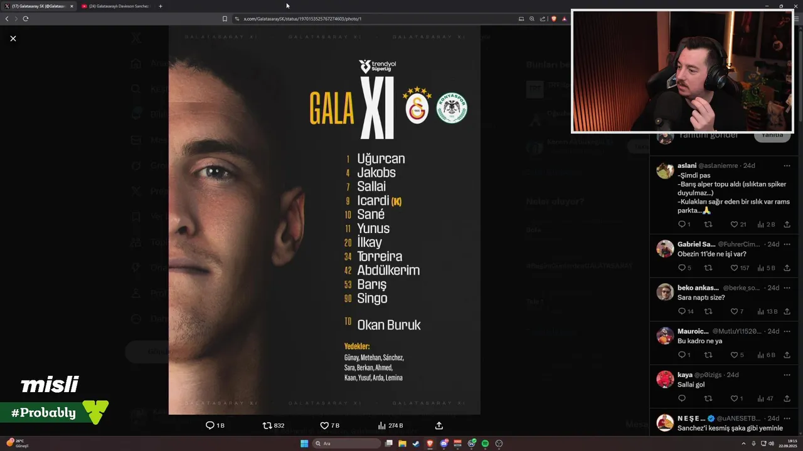
Task: Reload the current page
Action: 26,19
